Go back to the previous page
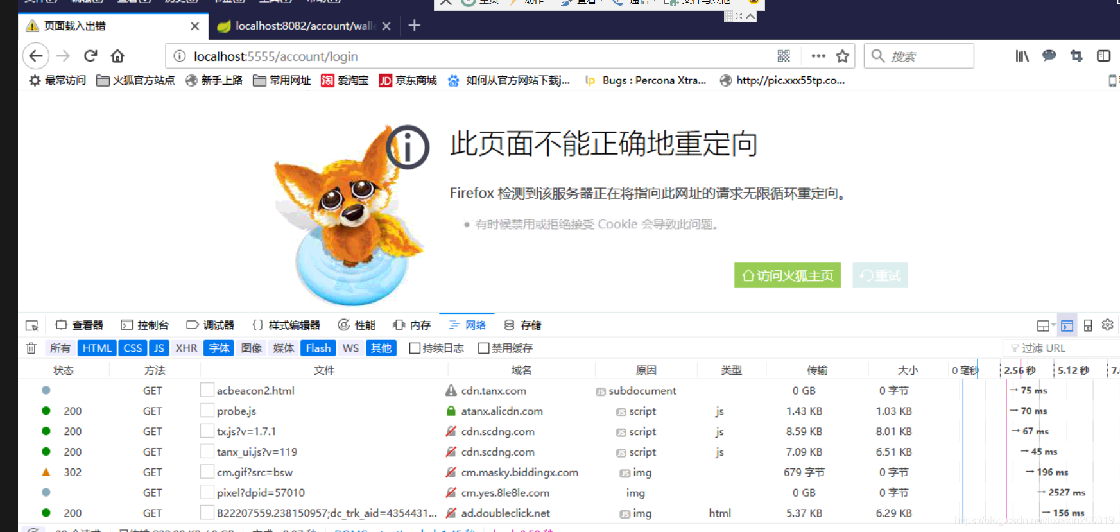The height and width of the screenshot is (532, 1120). click(x=36, y=56)
